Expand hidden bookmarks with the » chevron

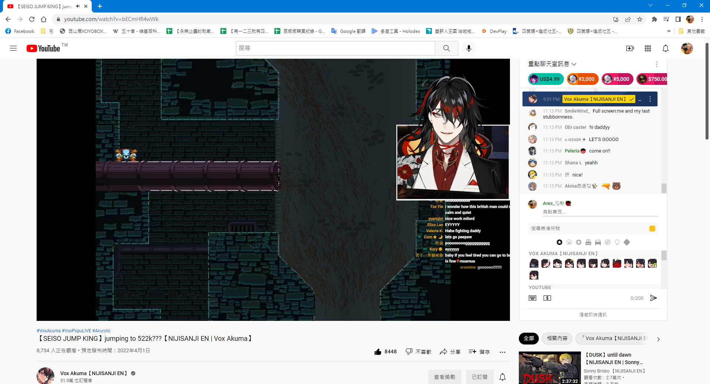pos(669,31)
